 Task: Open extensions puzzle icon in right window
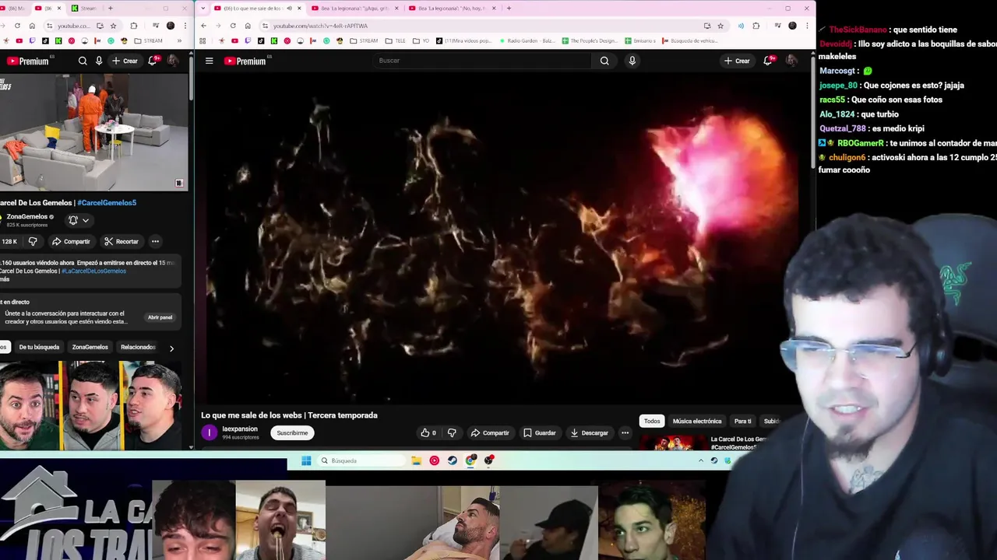pos(756,26)
